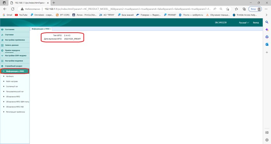Click the Небезопасно security warning
The image size is (271, 144).
[x=31, y=9]
